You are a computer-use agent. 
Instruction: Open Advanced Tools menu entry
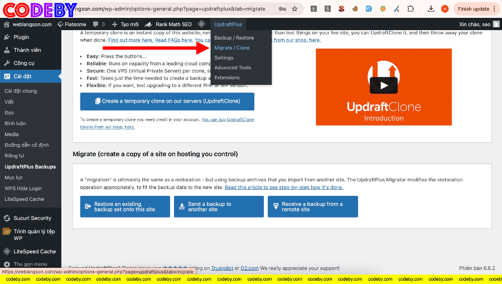[233, 68]
